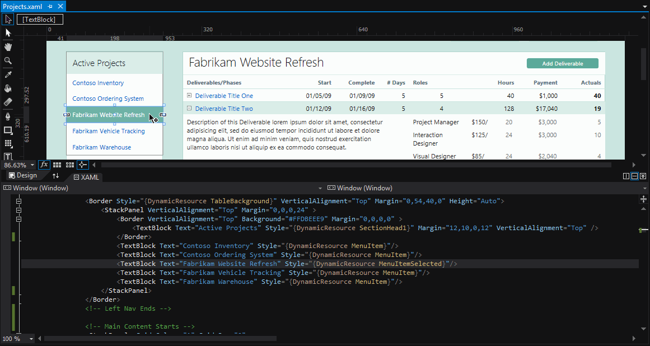Expand the Deliverable Title One row
The width and height of the screenshot is (650, 346).
click(189, 95)
